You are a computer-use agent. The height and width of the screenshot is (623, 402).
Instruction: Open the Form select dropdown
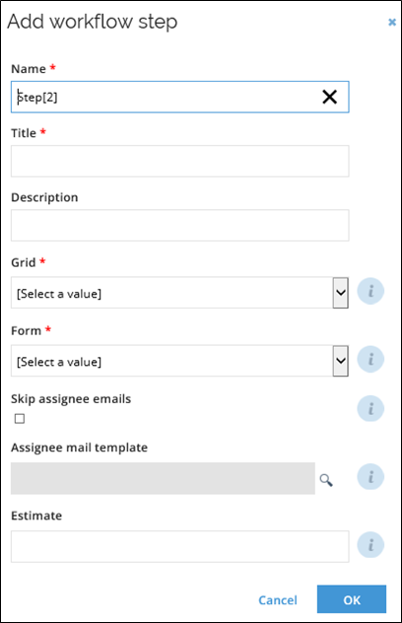pyautogui.click(x=179, y=361)
